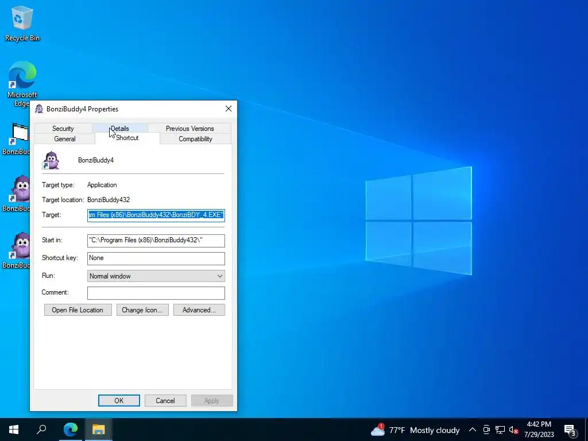Open the notification center icon
588x441 pixels.
click(570, 430)
